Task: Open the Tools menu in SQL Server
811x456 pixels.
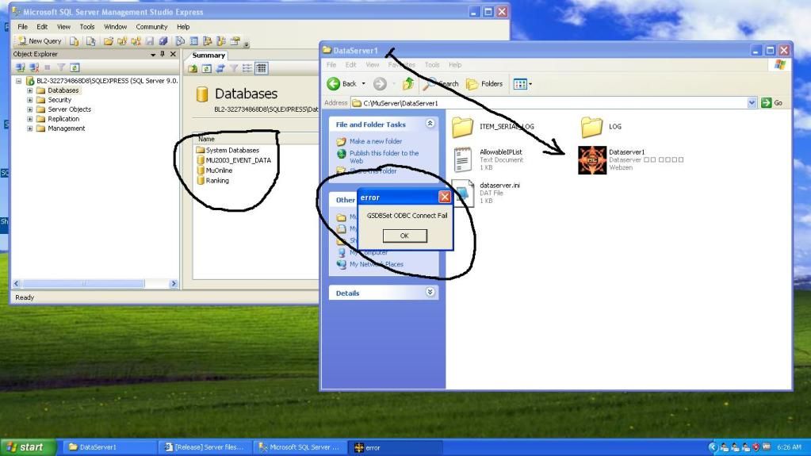Action: 87,26
